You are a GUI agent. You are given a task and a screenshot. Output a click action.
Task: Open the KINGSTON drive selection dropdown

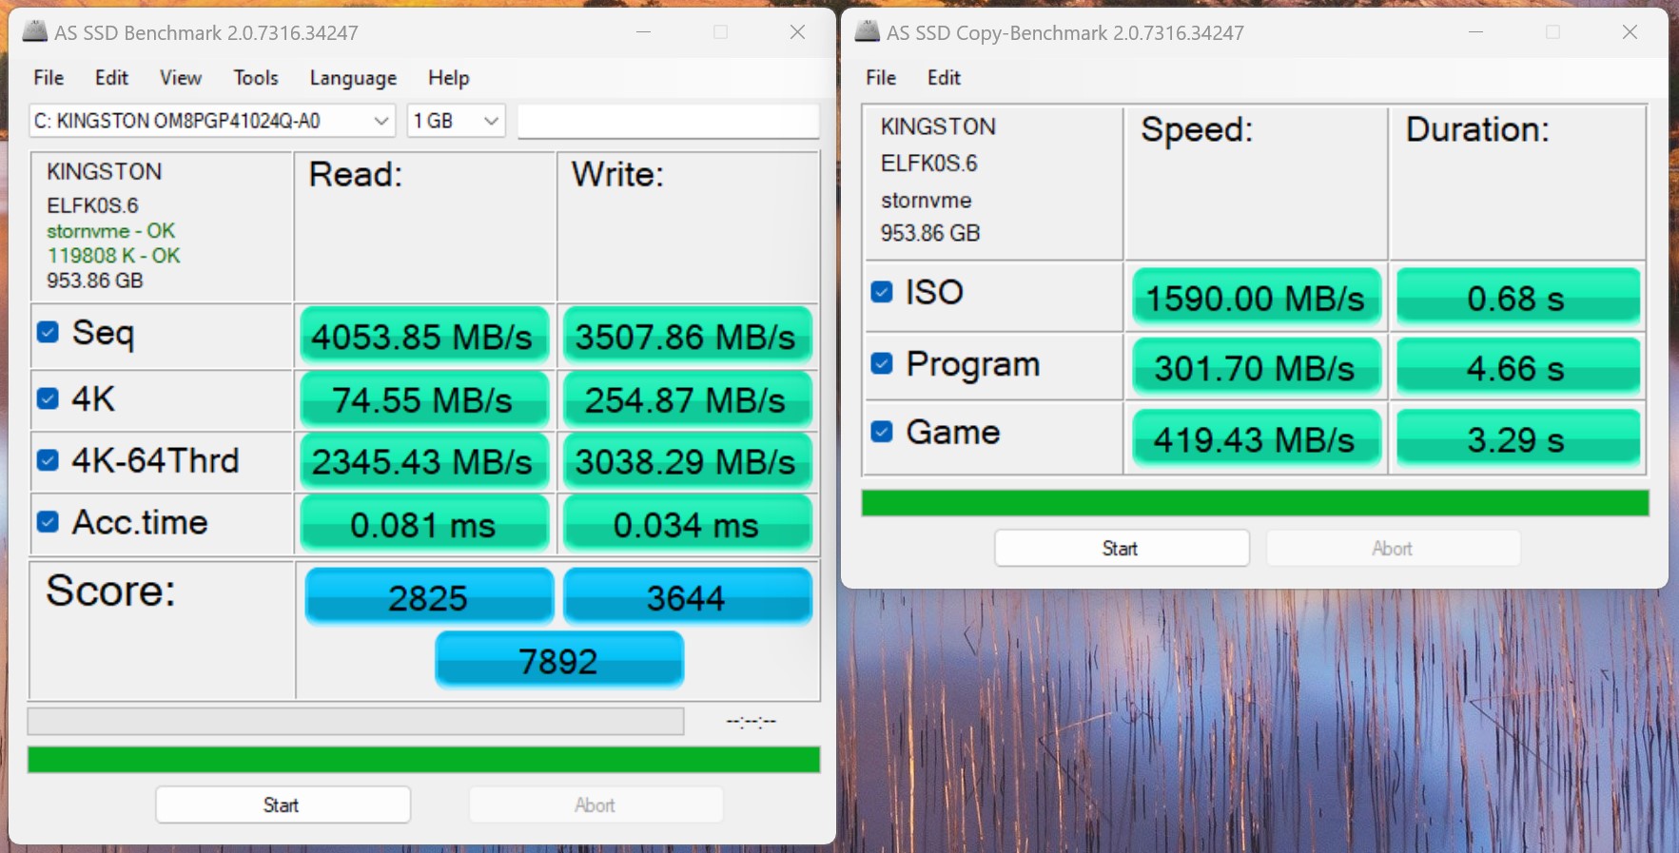click(x=211, y=121)
